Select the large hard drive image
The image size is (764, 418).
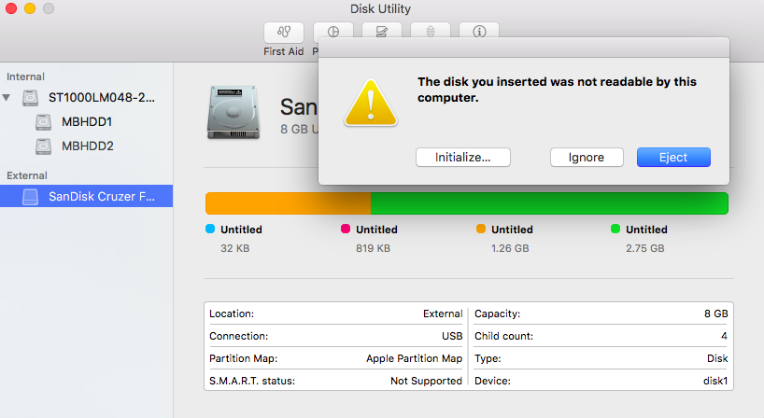(233, 112)
